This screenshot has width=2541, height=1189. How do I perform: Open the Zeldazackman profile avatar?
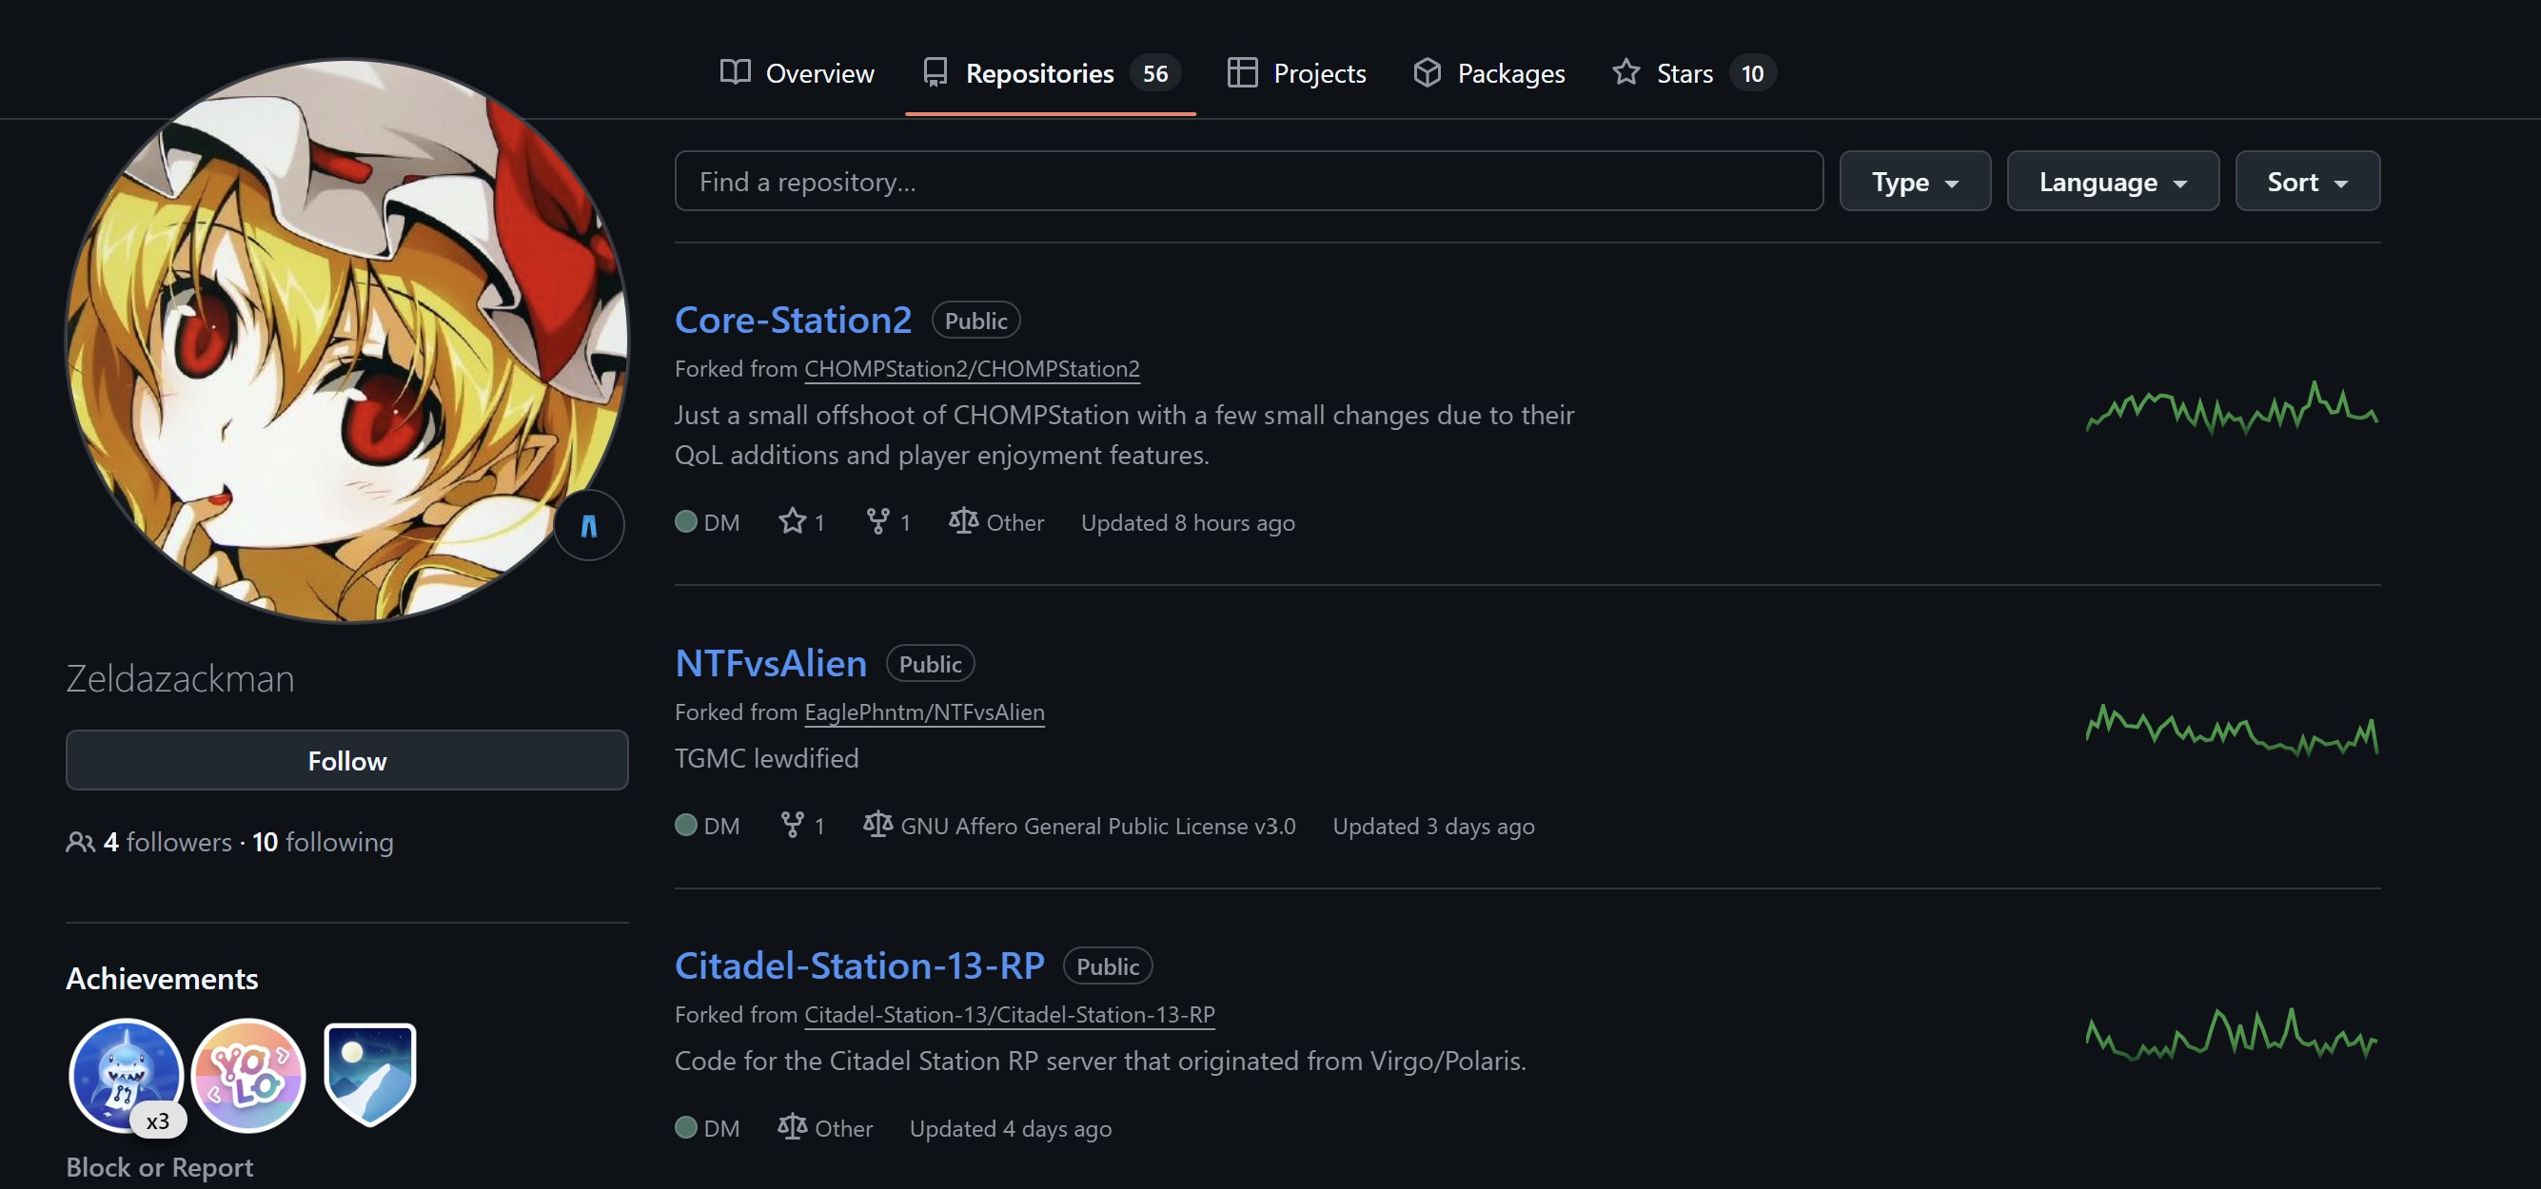point(347,341)
